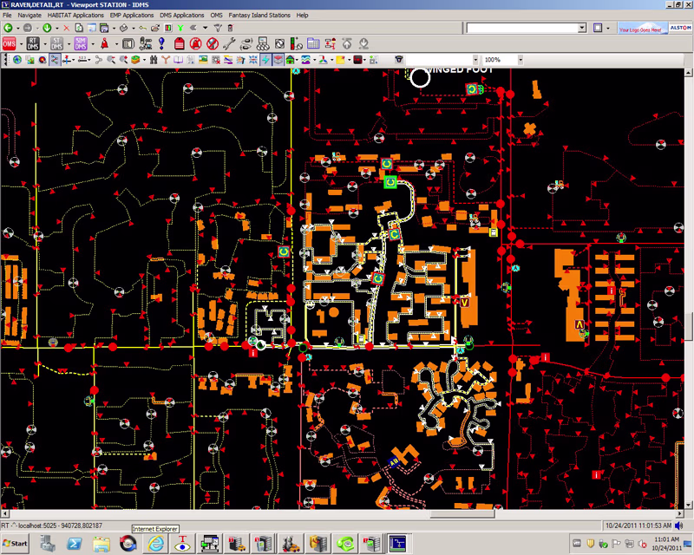Click the key icon in top toolbar
Screen dimensions: 694x555
(142, 28)
